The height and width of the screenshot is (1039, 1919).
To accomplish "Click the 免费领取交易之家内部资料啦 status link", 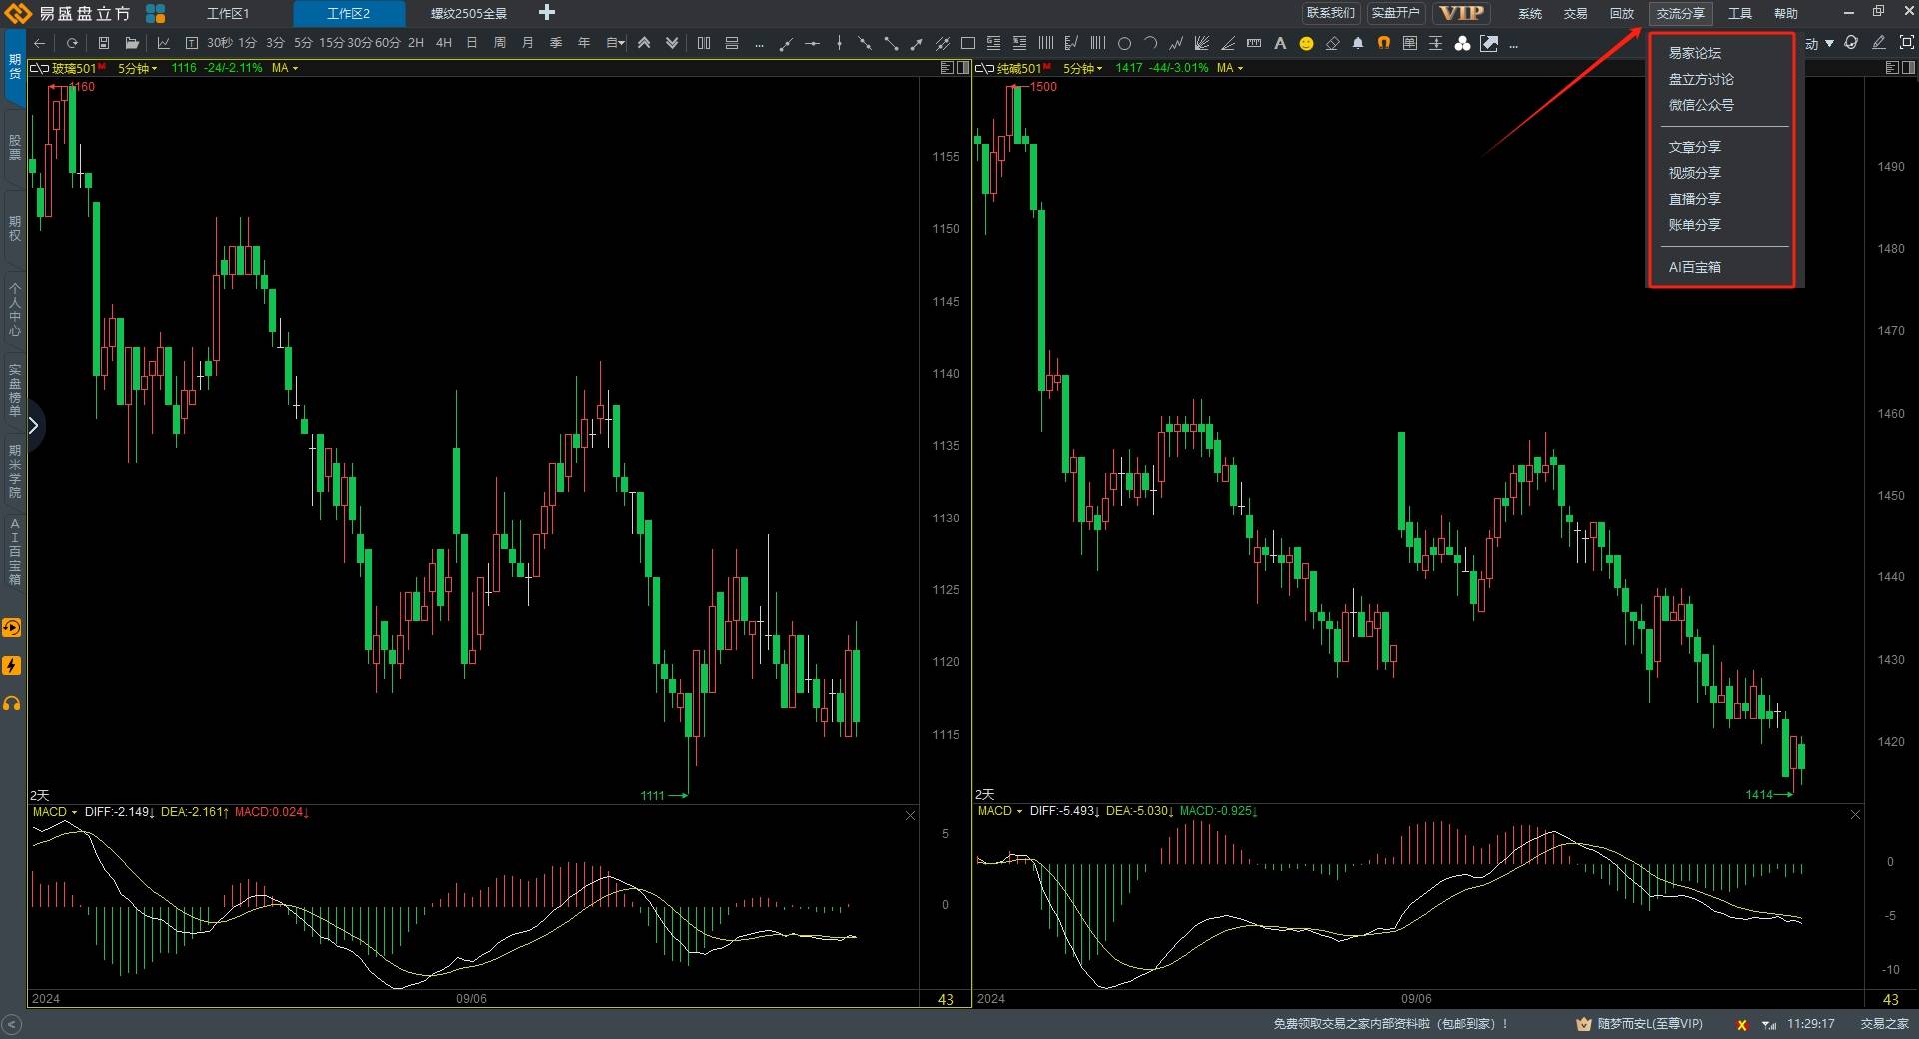I will pos(1390,1024).
